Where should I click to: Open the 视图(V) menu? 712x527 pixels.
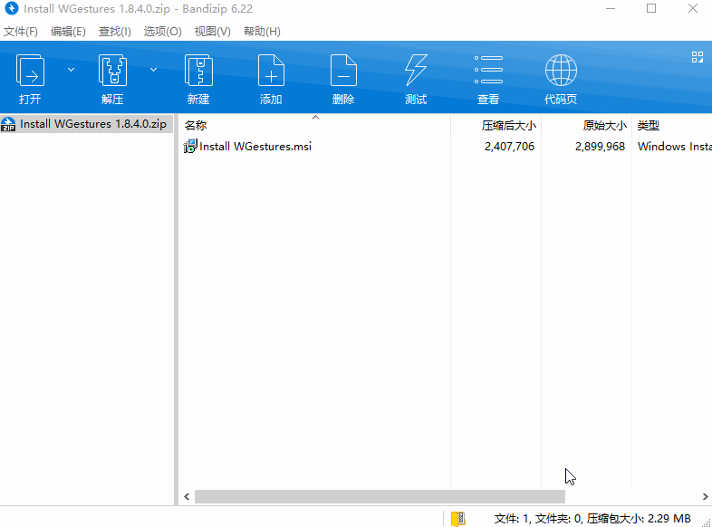(213, 32)
